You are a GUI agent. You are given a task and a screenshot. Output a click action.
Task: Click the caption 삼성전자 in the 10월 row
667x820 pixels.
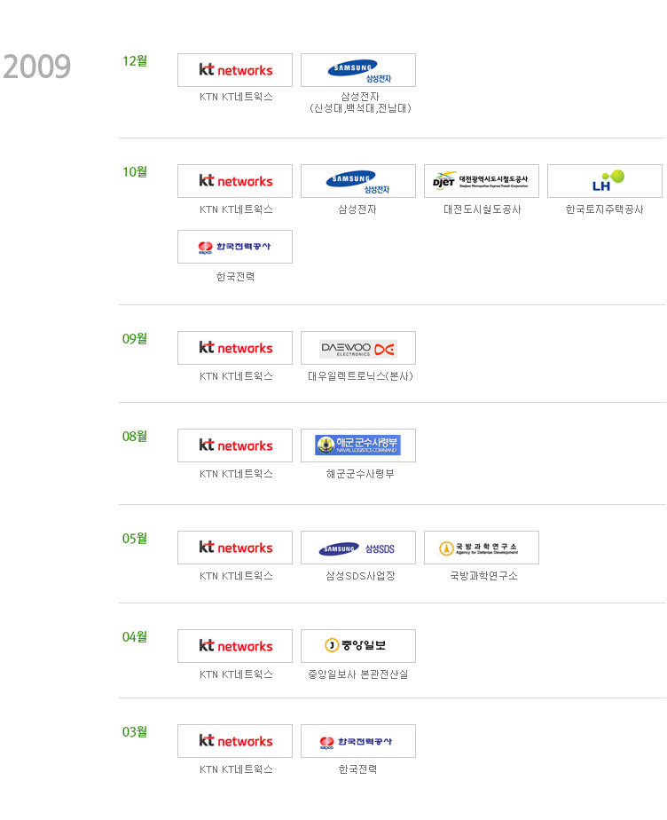(357, 209)
